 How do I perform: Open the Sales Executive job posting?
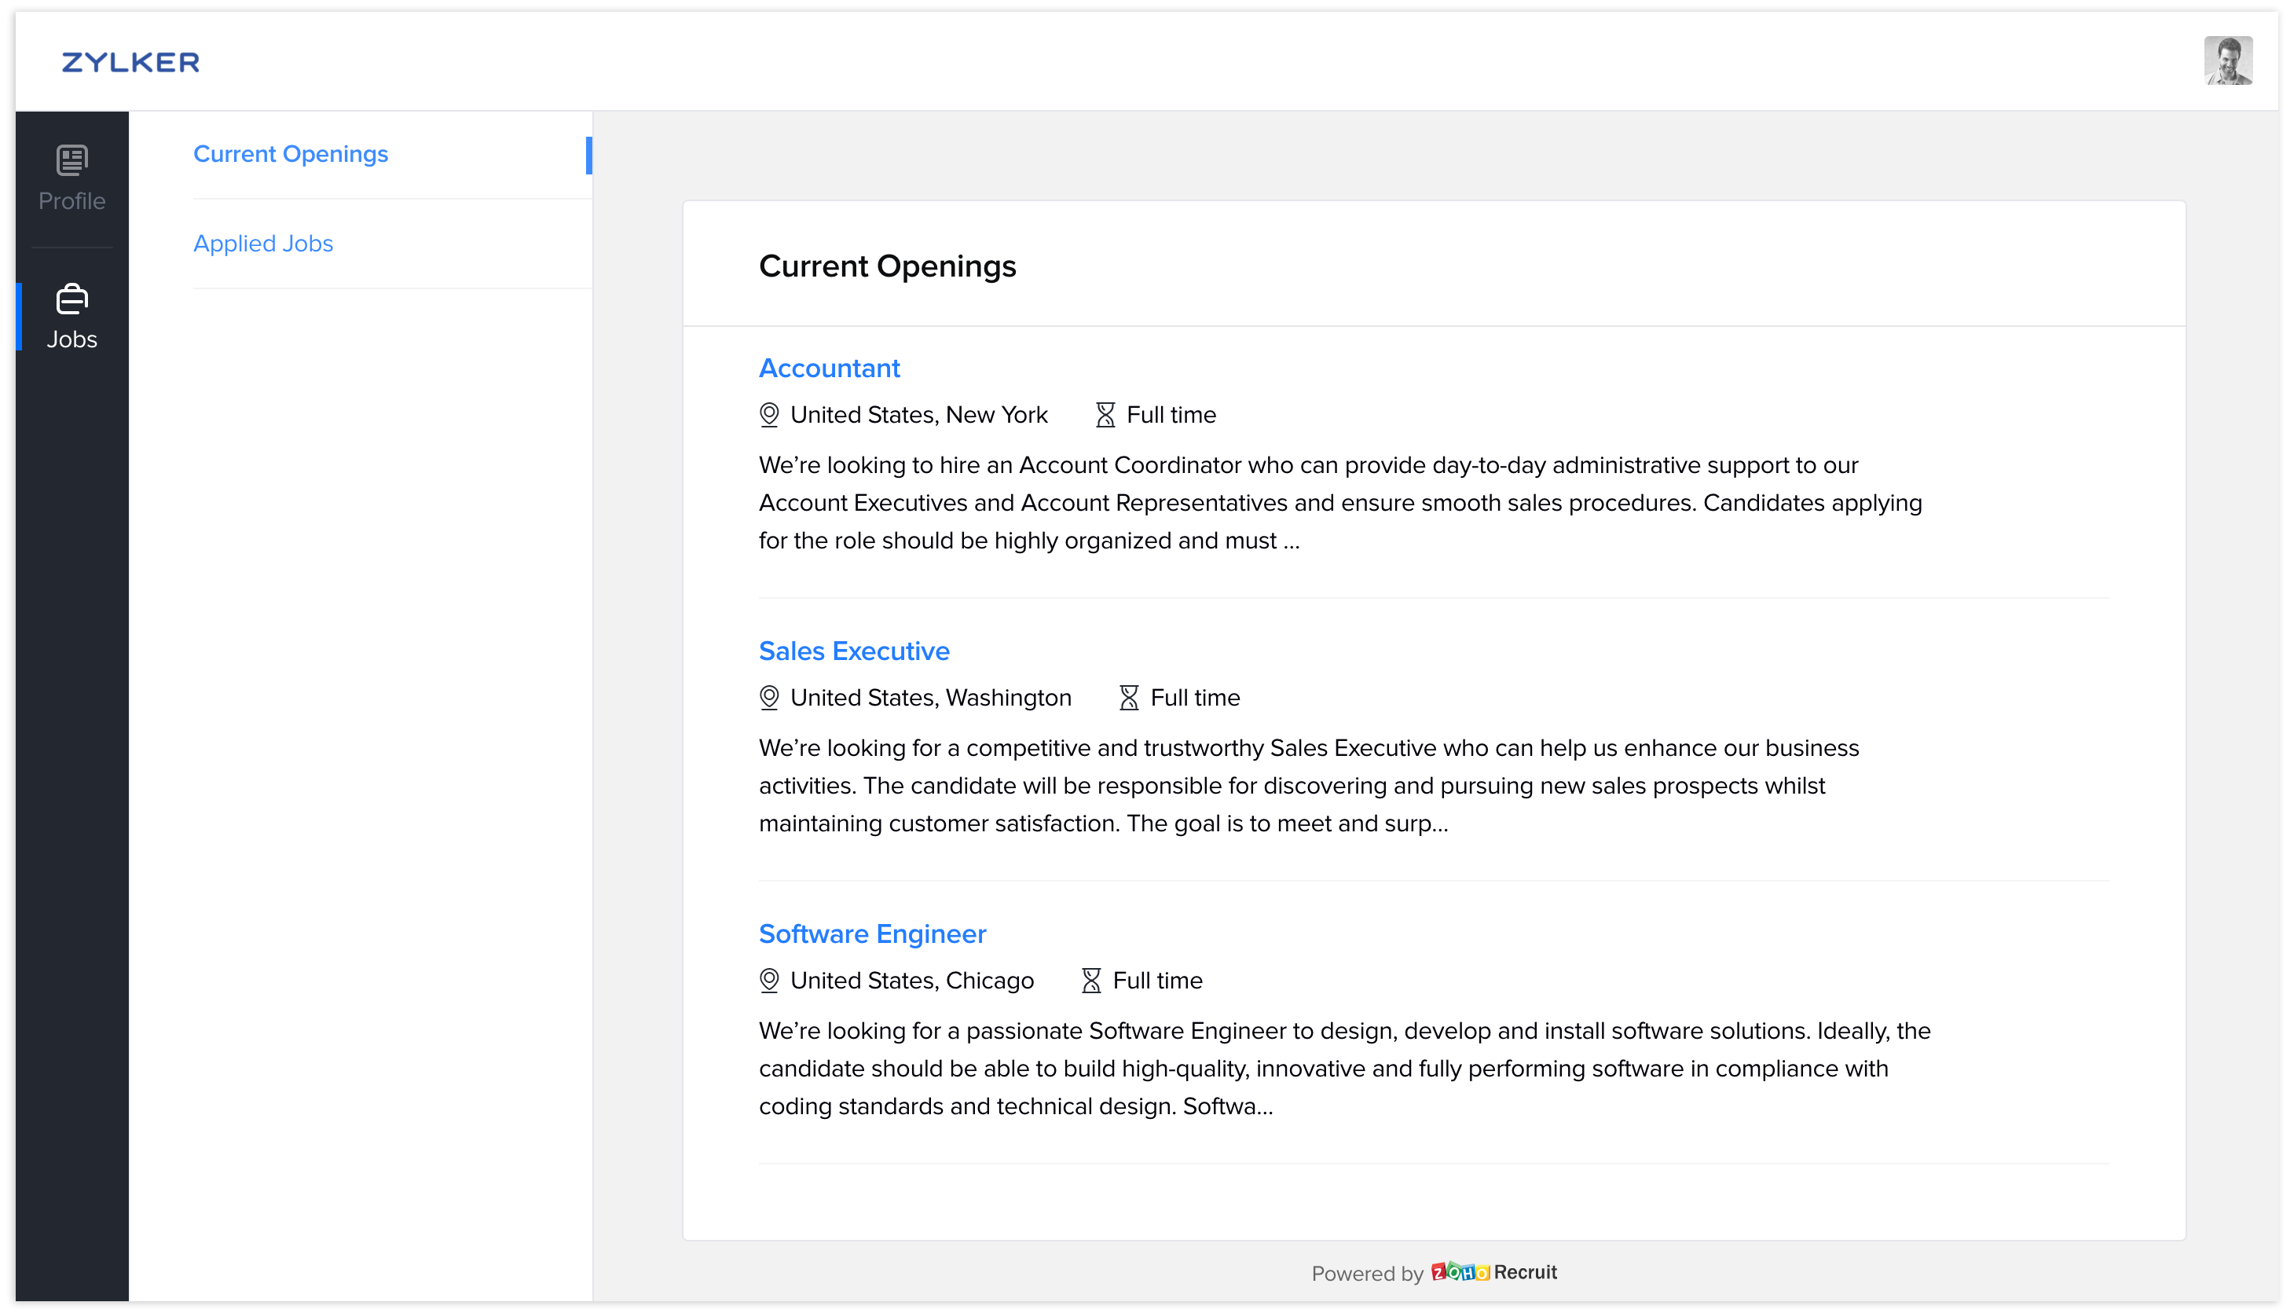pos(854,651)
